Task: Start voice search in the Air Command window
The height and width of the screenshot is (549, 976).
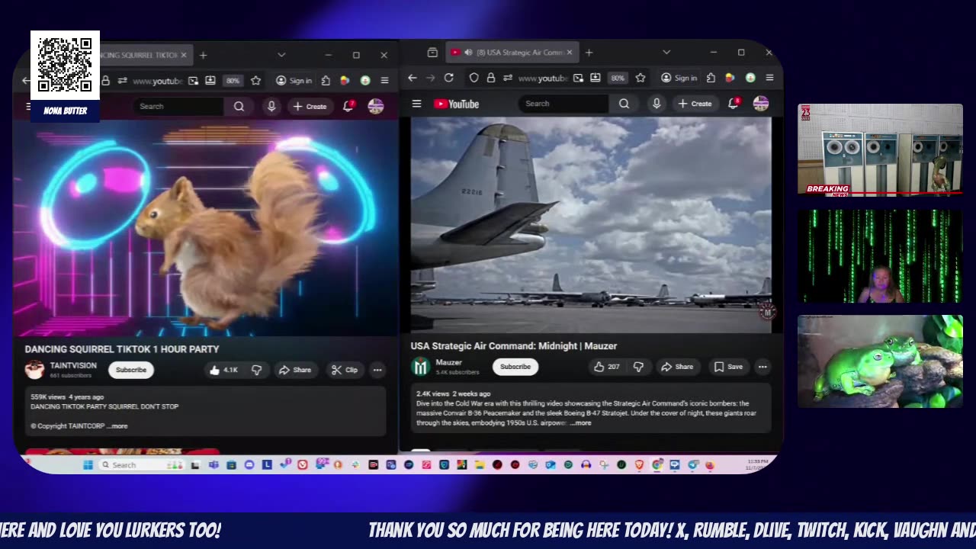Action: click(656, 104)
